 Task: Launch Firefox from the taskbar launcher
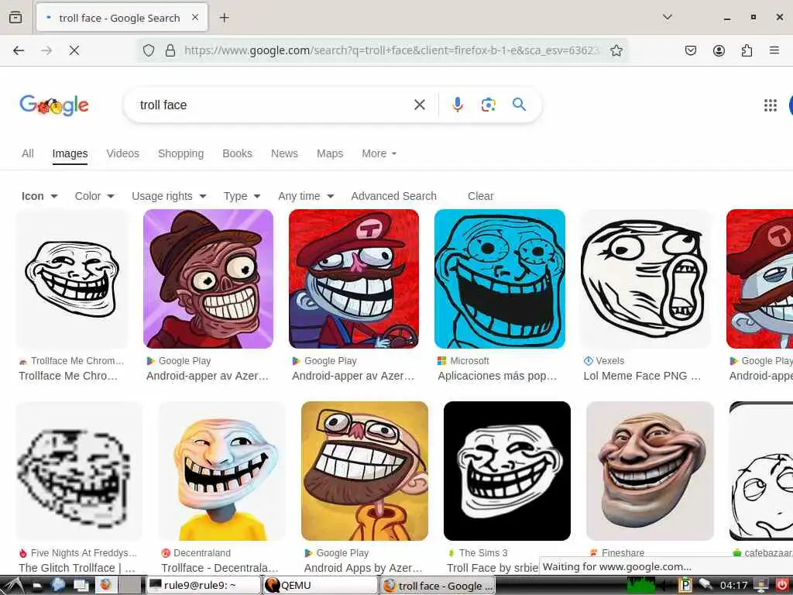coord(105,586)
